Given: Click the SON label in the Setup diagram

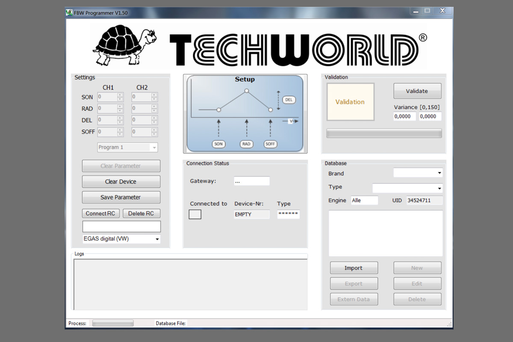Looking at the screenshot, I should (x=218, y=144).
